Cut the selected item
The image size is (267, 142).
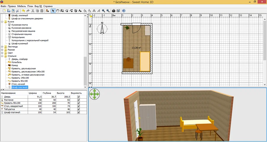point(33,11)
